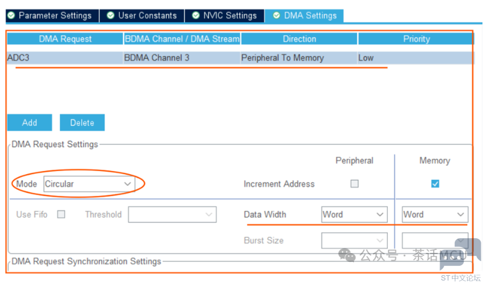Click the Priority column header
This screenshot has width=486, height=287.
pyautogui.click(x=416, y=39)
